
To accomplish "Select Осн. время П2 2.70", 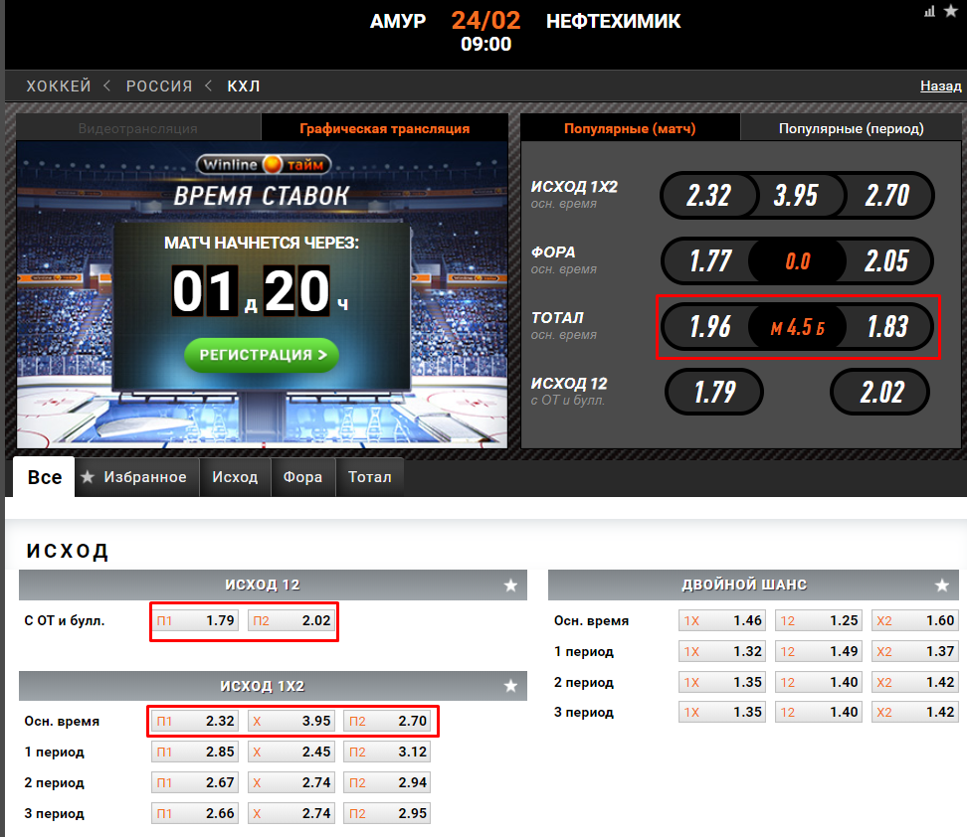I will tap(387, 721).
